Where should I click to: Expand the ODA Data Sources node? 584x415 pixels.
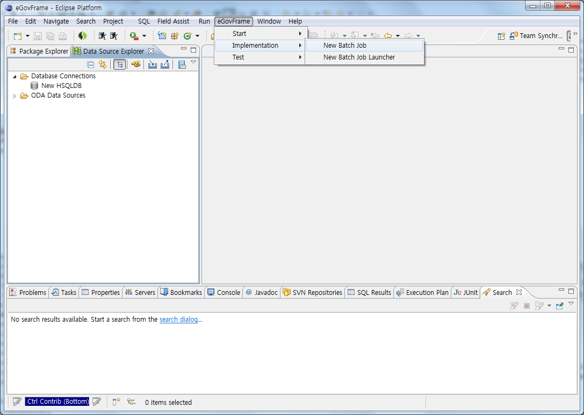15,96
